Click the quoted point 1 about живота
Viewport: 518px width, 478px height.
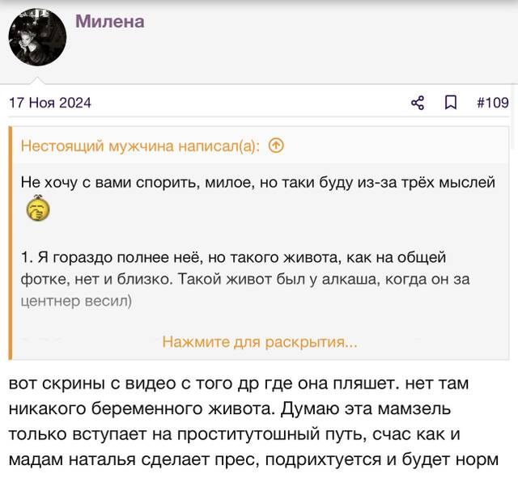[245, 269]
